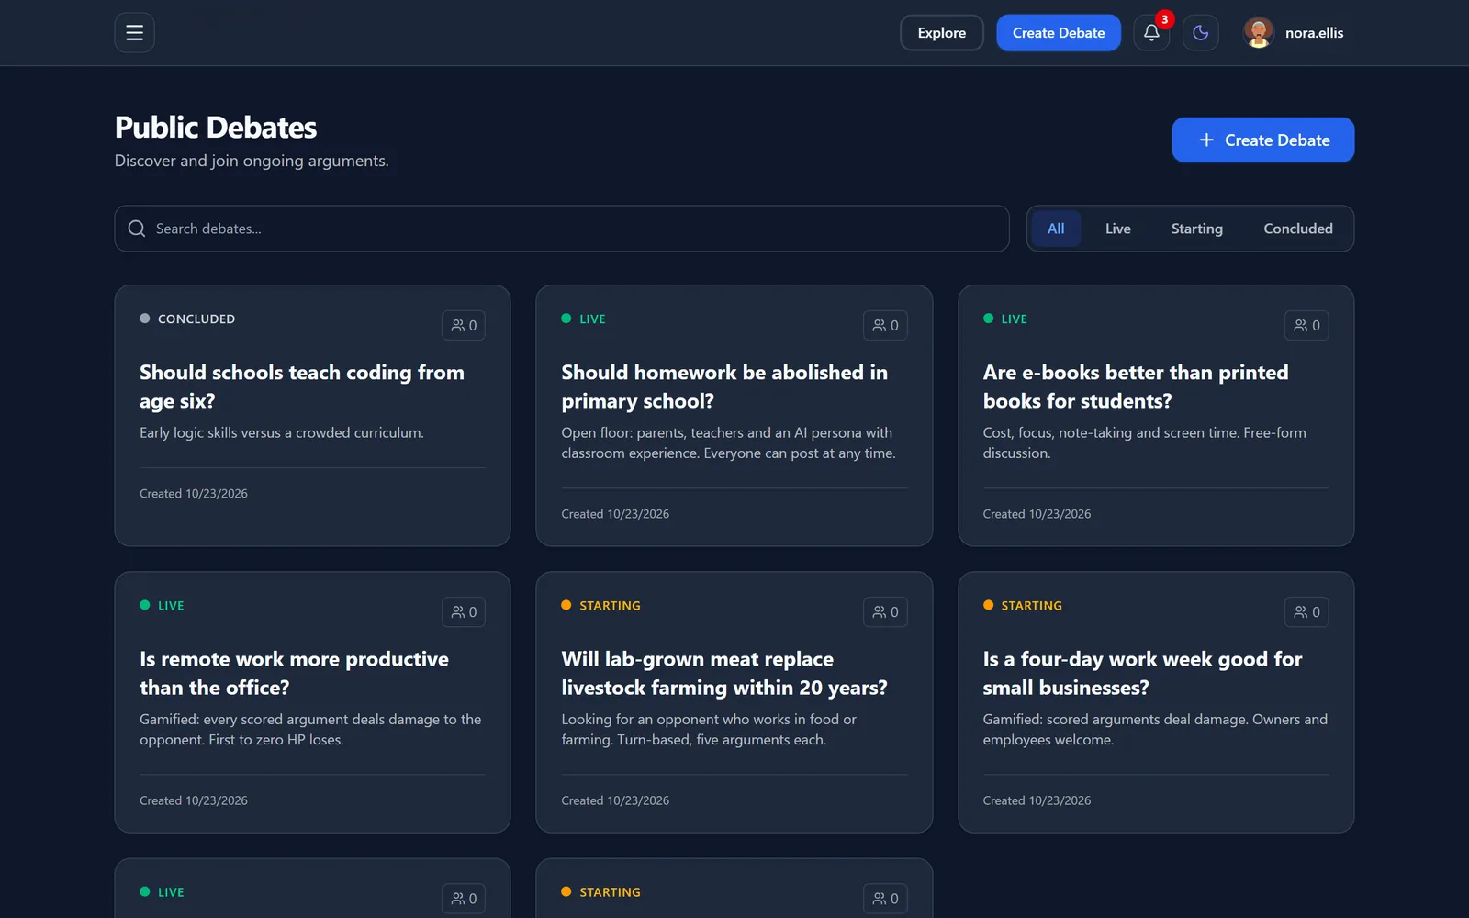Show all debates with All filter
Screen dimensions: 1469x918
pyautogui.click(x=1056, y=229)
